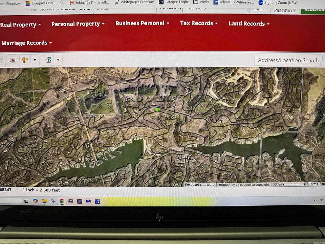This screenshot has width=325, height=244.
Task: Open Task View on the taskbar
Action: point(26,201)
